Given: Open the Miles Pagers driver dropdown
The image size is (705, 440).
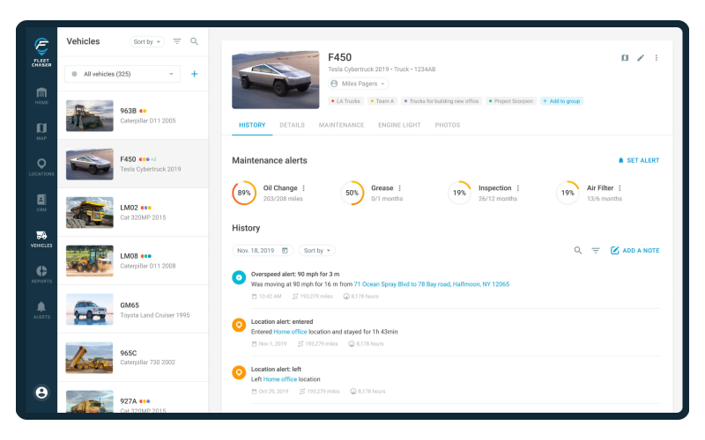Looking at the screenshot, I should [359, 84].
